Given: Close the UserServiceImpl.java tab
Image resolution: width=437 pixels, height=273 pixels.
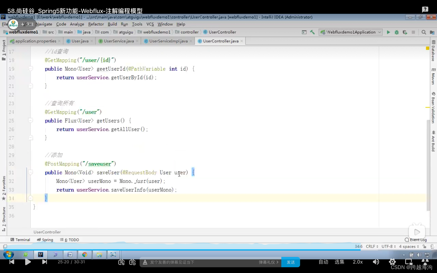Looking at the screenshot, I should pyautogui.click(x=191, y=41).
